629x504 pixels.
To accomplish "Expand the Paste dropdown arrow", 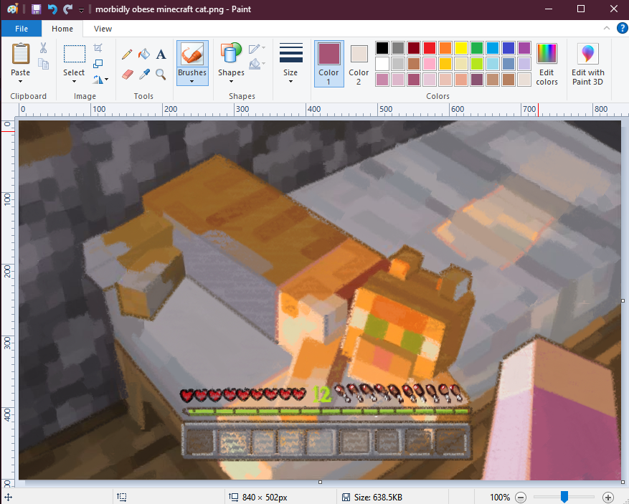I will click(21, 82).
